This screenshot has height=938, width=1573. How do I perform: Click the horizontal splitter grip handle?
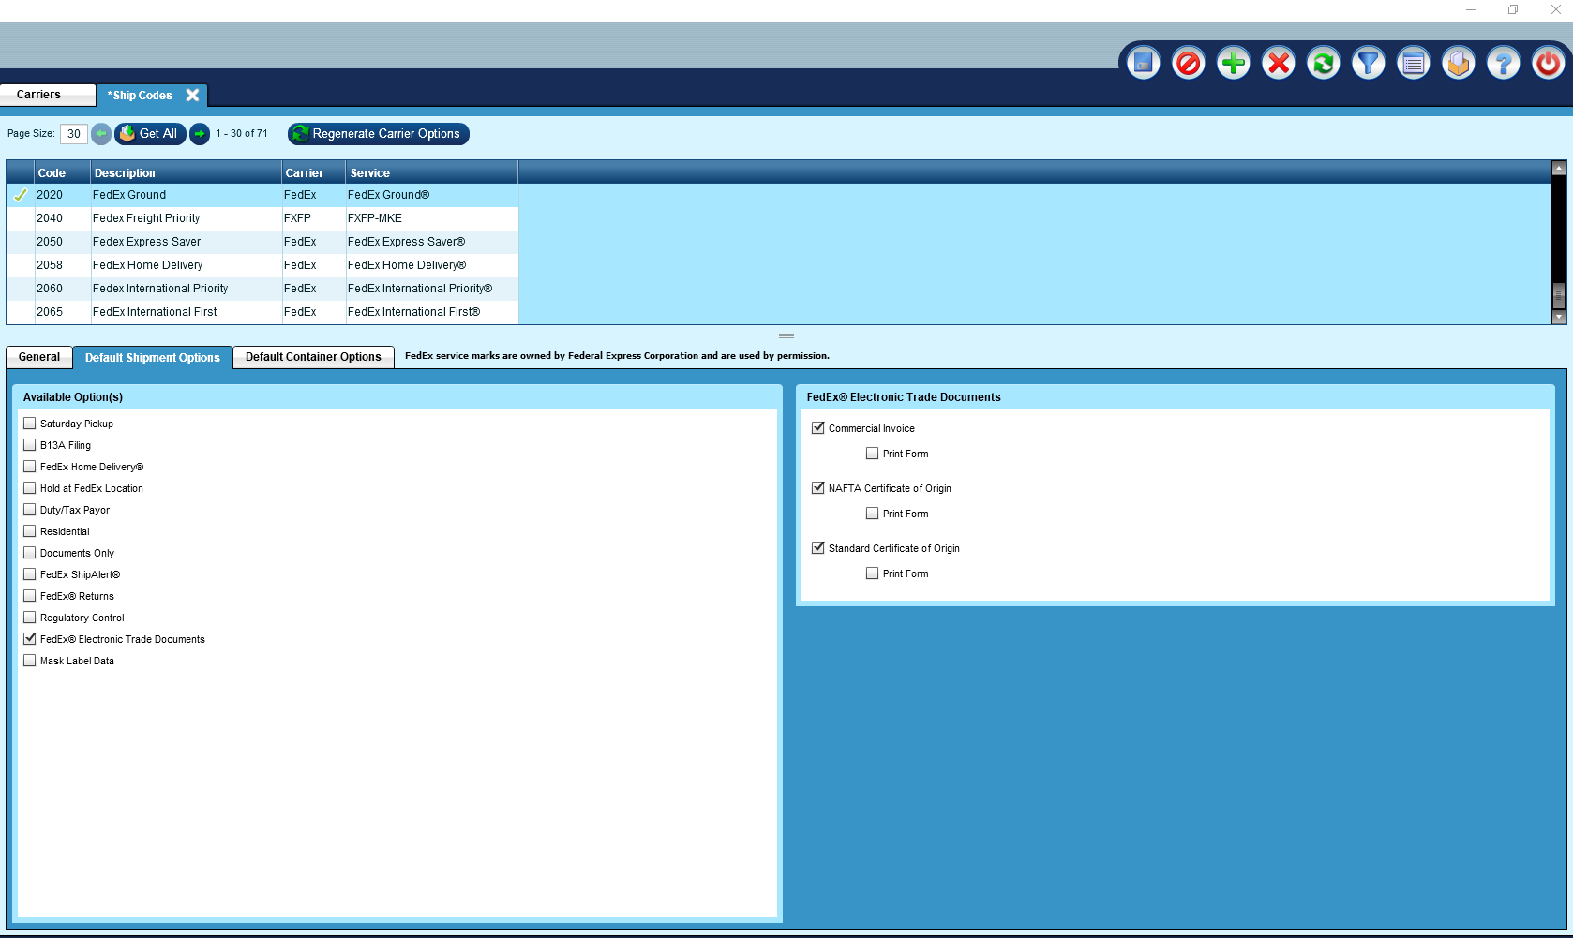click(786, 335)
